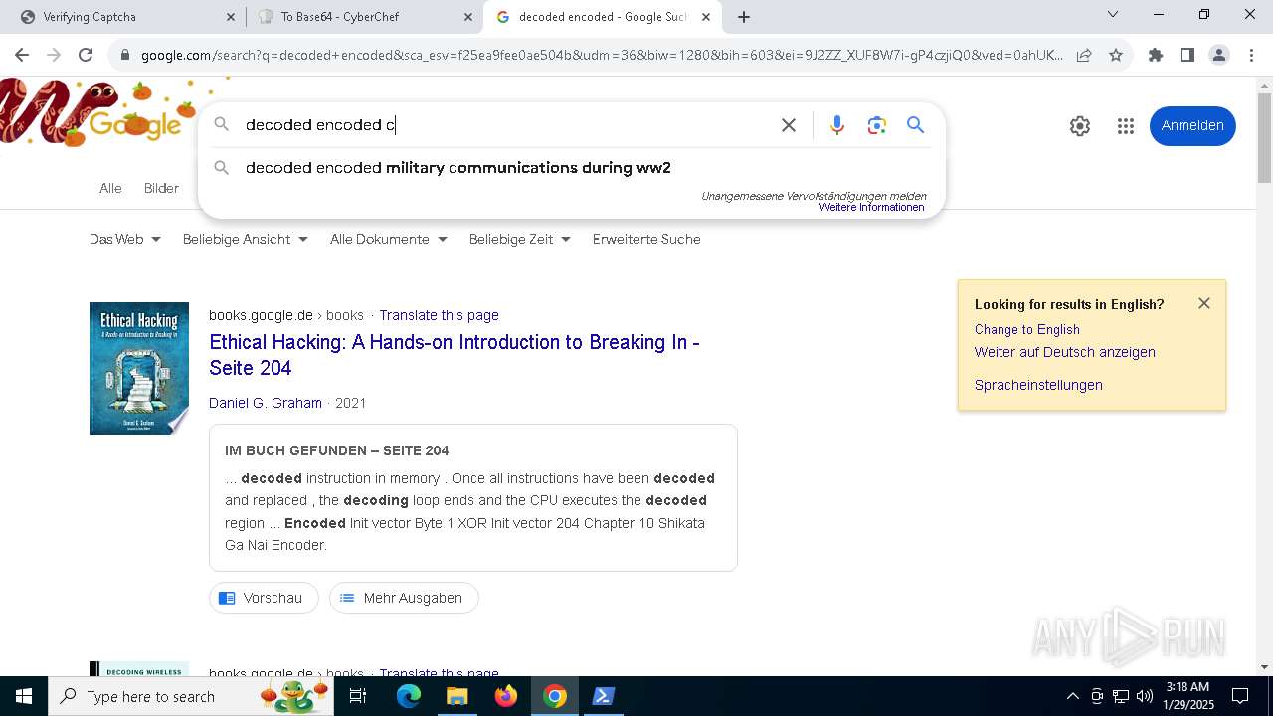Click the Ethical Hacking book cover thumbnail
Screen dimensions: 1273x716
(139, 368)
